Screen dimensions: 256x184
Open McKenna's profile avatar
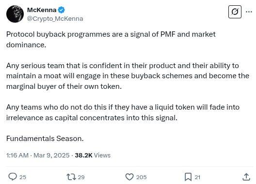click(15, 14)
